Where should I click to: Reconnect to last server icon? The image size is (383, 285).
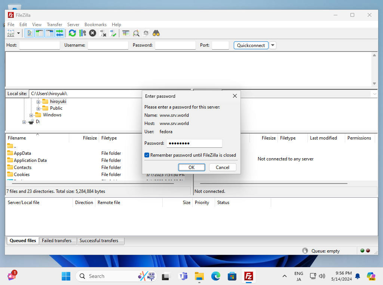click(x=113, y=33)
